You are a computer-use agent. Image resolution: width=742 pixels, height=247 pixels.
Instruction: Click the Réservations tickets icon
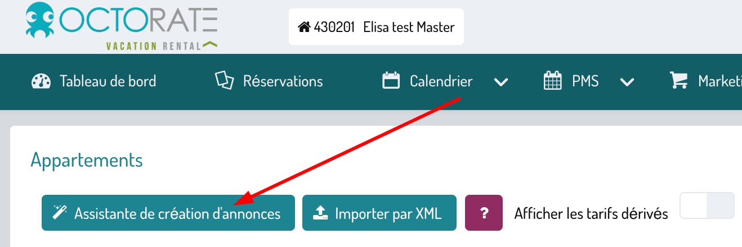click(224, 81)
